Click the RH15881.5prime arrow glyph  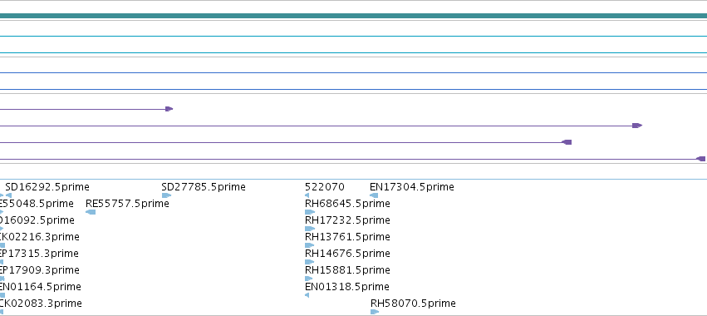point(309,279)
